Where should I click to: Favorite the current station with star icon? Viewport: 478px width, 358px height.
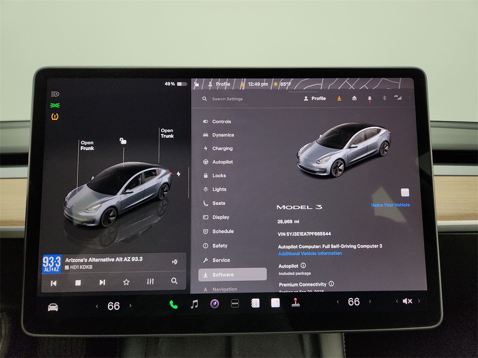126,282
